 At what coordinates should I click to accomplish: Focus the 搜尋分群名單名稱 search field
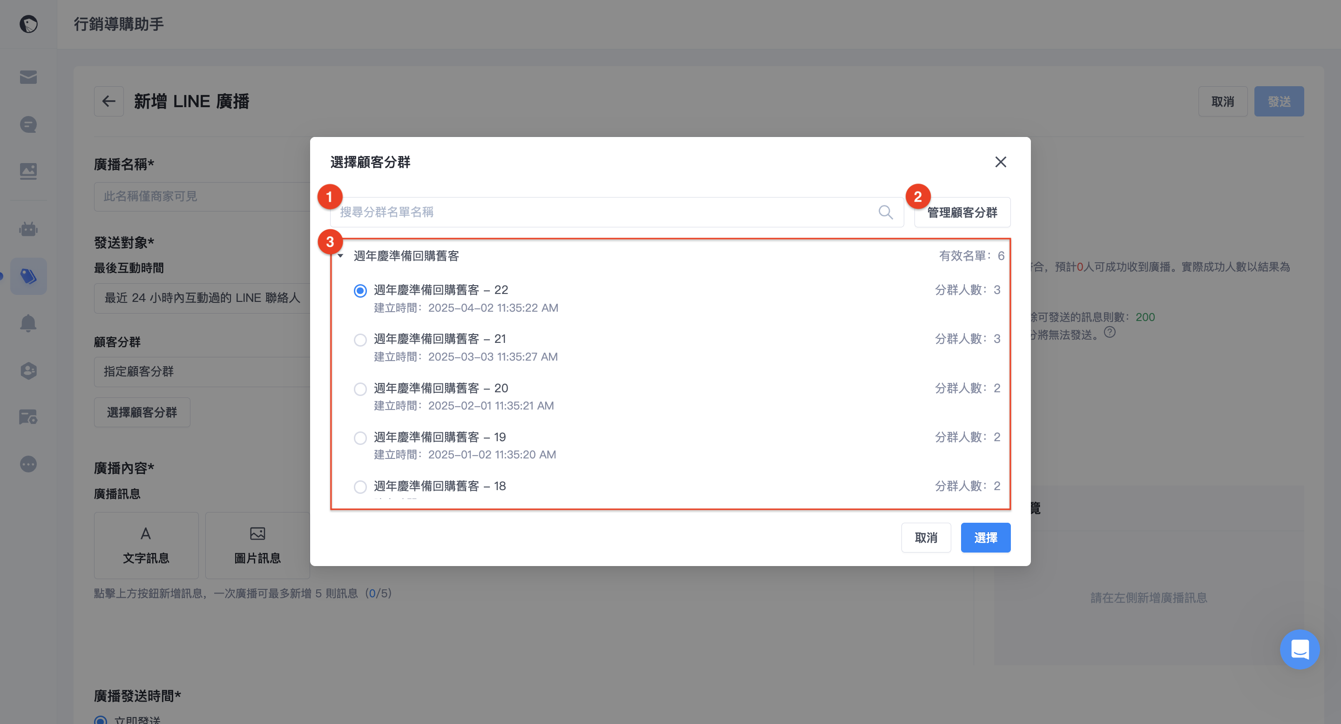(x=617, y=212)
